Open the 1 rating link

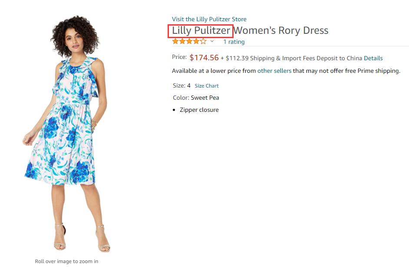coord(234,42)
